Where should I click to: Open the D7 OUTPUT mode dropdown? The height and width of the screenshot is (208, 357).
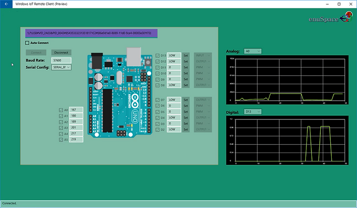[x=203, y=100]
